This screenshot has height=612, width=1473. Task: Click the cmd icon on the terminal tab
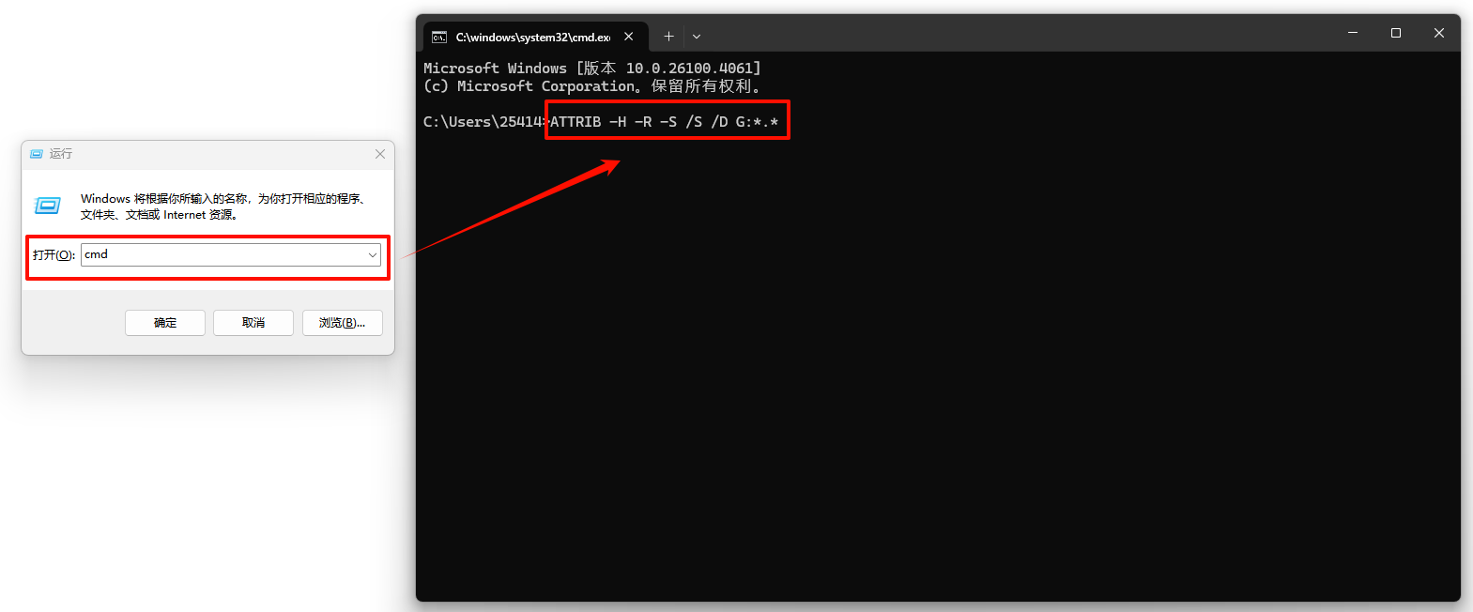click(439, 38)
